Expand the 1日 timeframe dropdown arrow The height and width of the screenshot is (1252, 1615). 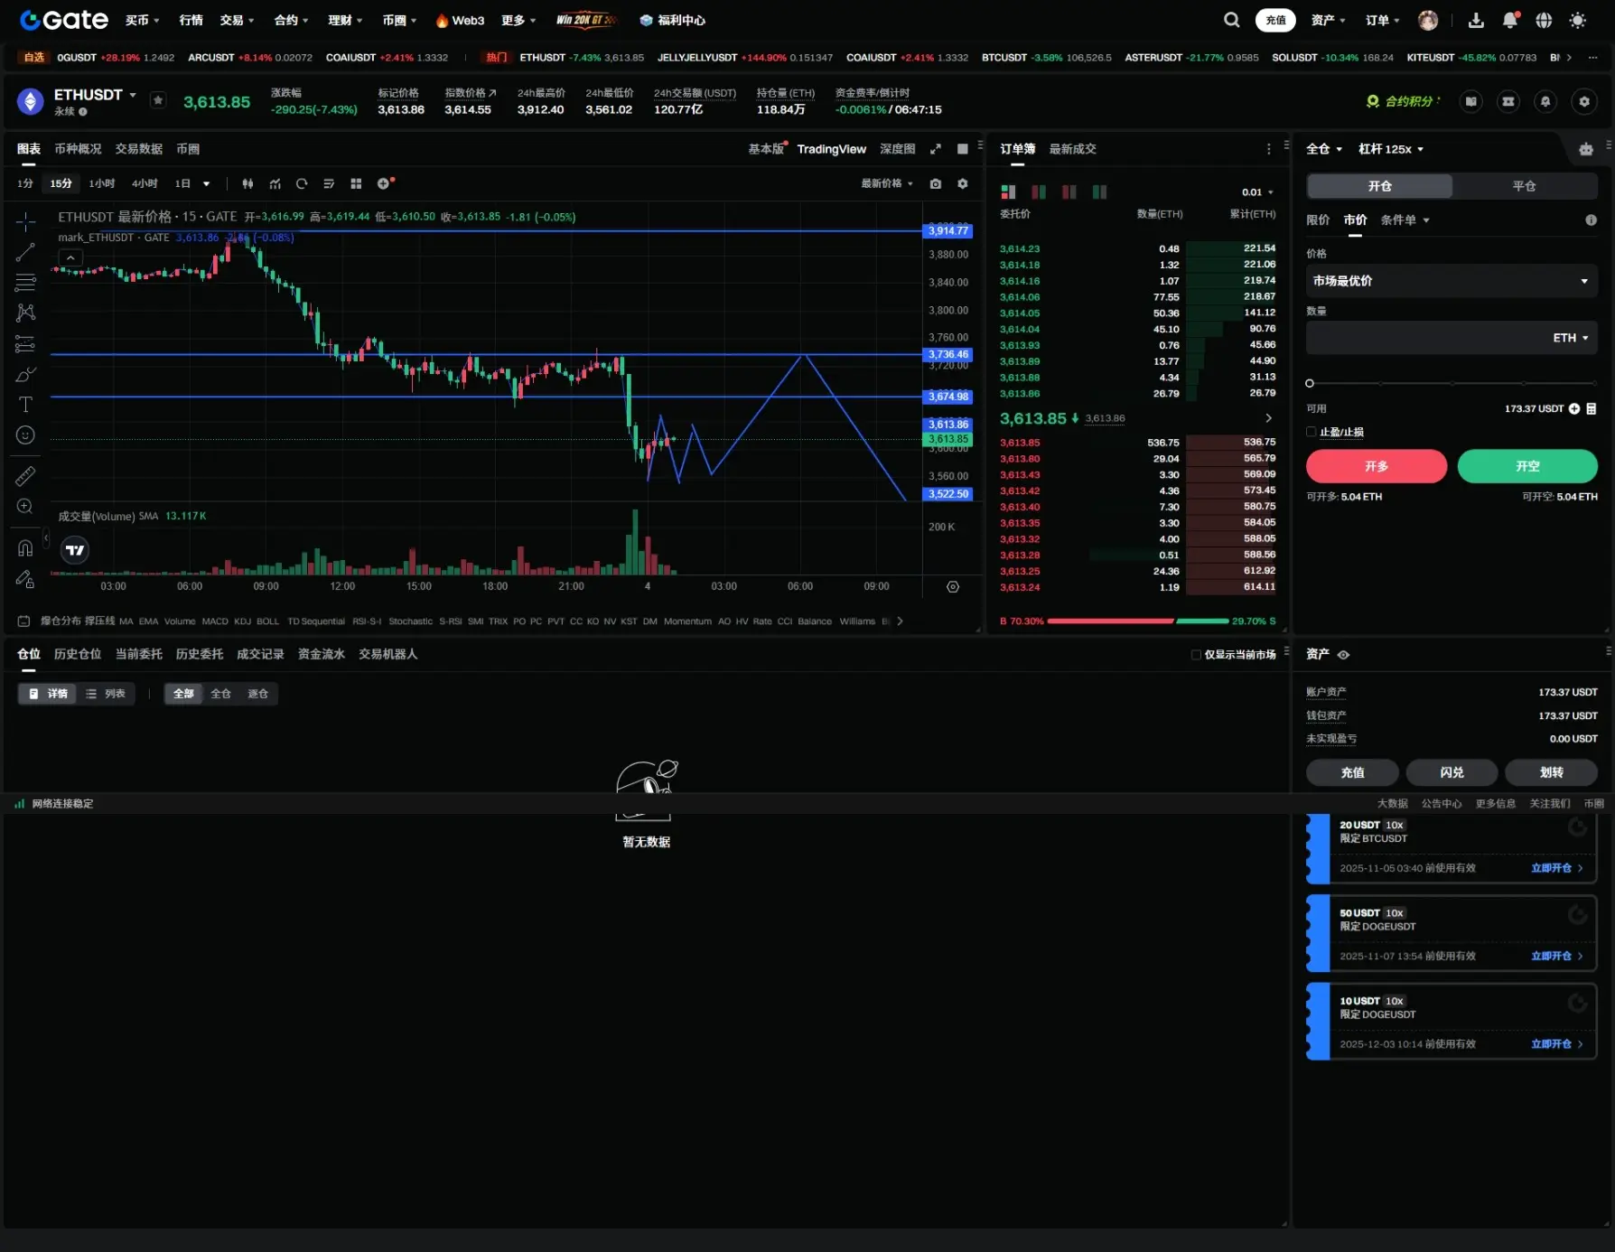tap(206, 184)
